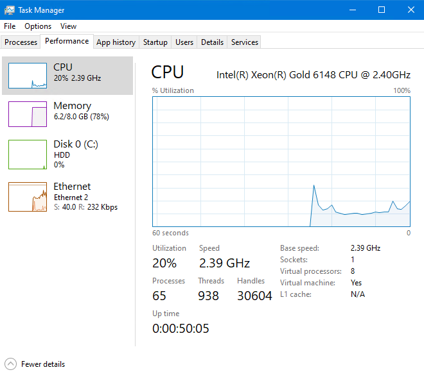
Task: Switch to the Processes tab
Action: (21, 42)
